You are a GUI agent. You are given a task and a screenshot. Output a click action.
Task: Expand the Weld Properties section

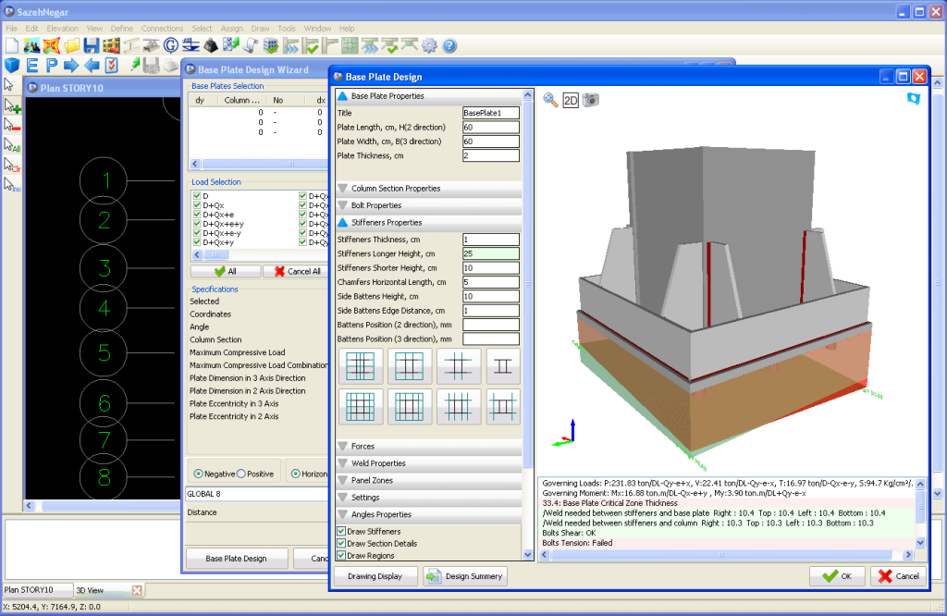(378, 463)
